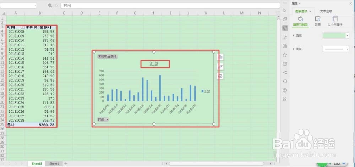Open the 时间 filter dropdown in cell A3
Screen dimensions: 355x167
point(22,27)
